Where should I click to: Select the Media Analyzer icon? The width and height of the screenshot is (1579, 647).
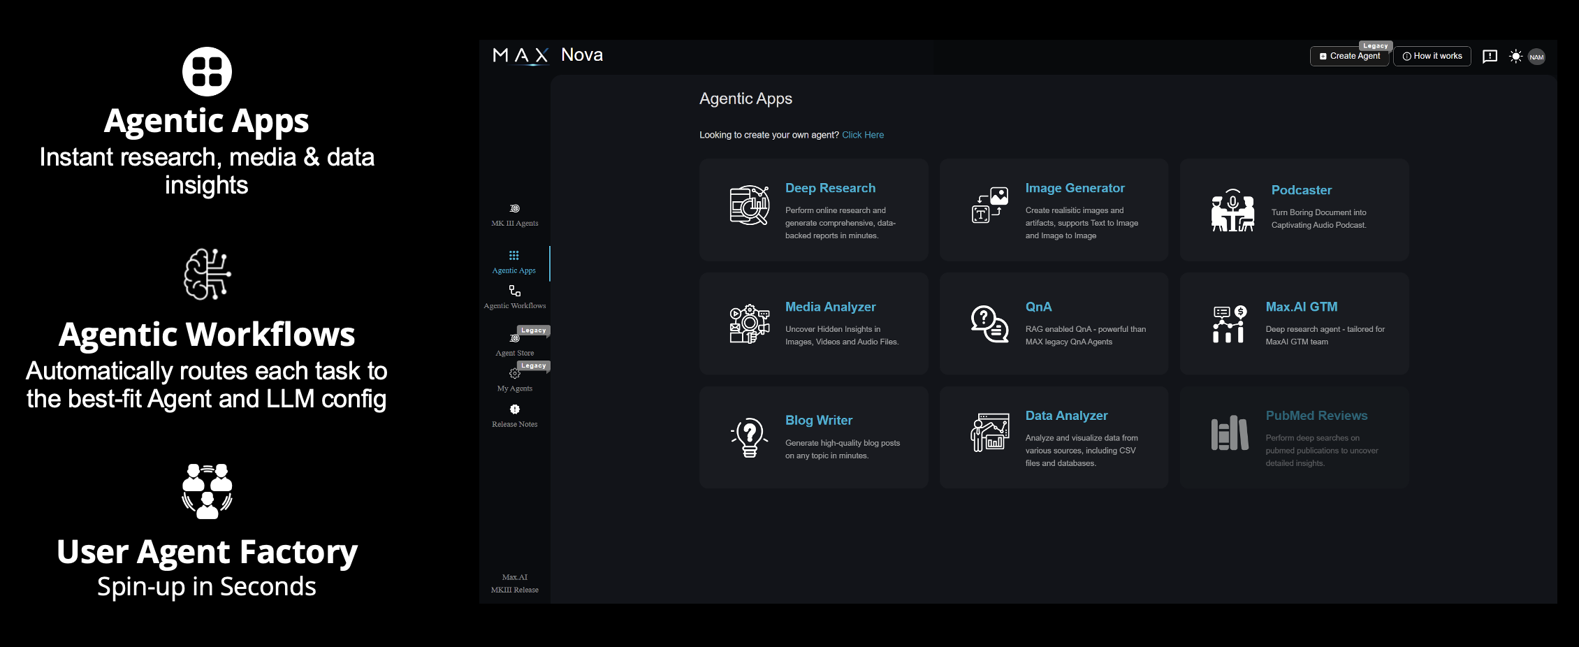click(749, 324)
